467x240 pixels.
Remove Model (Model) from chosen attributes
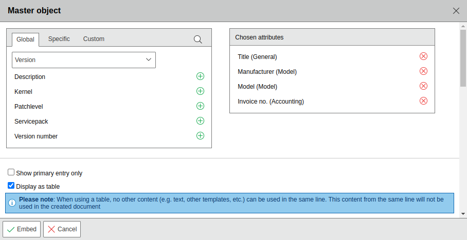[423, 86]
